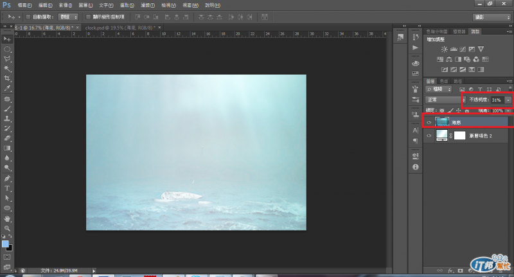Open the workspace switcher dropdown

tap(492, 17)
